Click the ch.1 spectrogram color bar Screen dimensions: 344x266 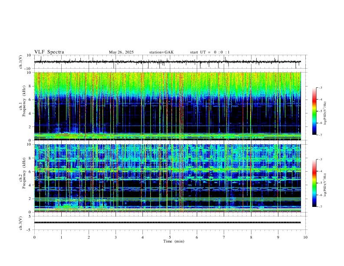tap(314, 111)
